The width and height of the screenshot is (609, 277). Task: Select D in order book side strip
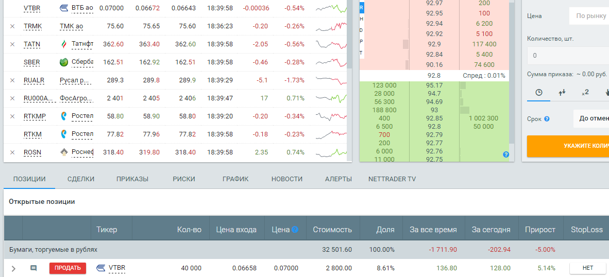[362, 30]
